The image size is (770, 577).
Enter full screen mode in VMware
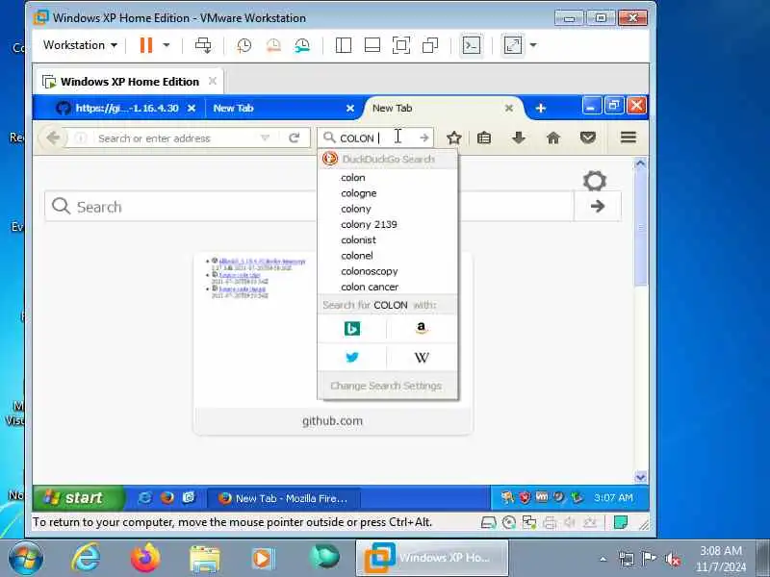[401, 45]
